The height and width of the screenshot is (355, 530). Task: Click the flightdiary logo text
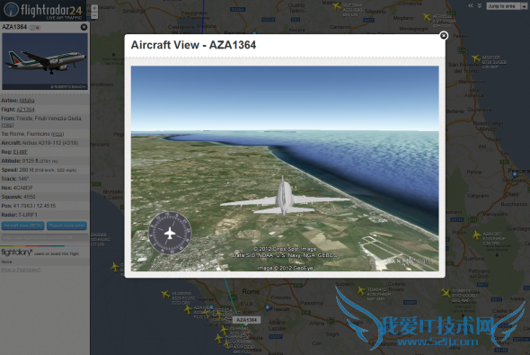tap(16, 253)
